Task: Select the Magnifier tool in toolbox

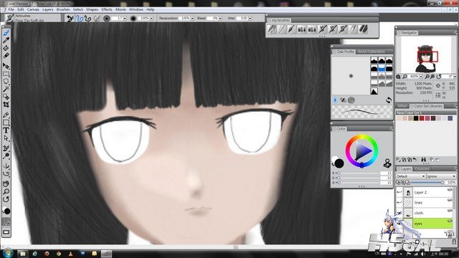Action: (6, 192)
